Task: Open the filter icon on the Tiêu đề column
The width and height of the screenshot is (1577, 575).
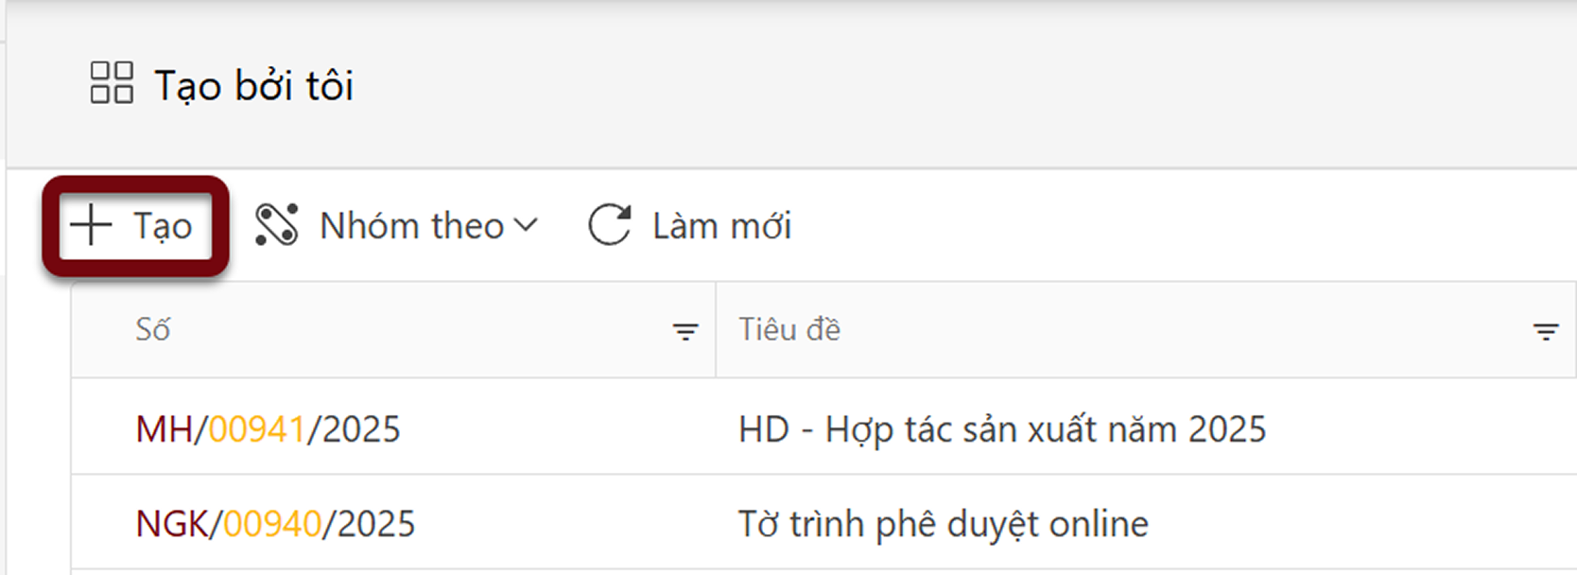Action: pos(1548,331)
